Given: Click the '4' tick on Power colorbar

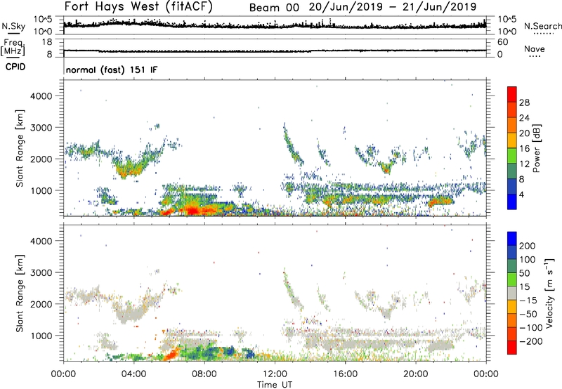Looking at the screenshot, I should click(x=521, y=194).
